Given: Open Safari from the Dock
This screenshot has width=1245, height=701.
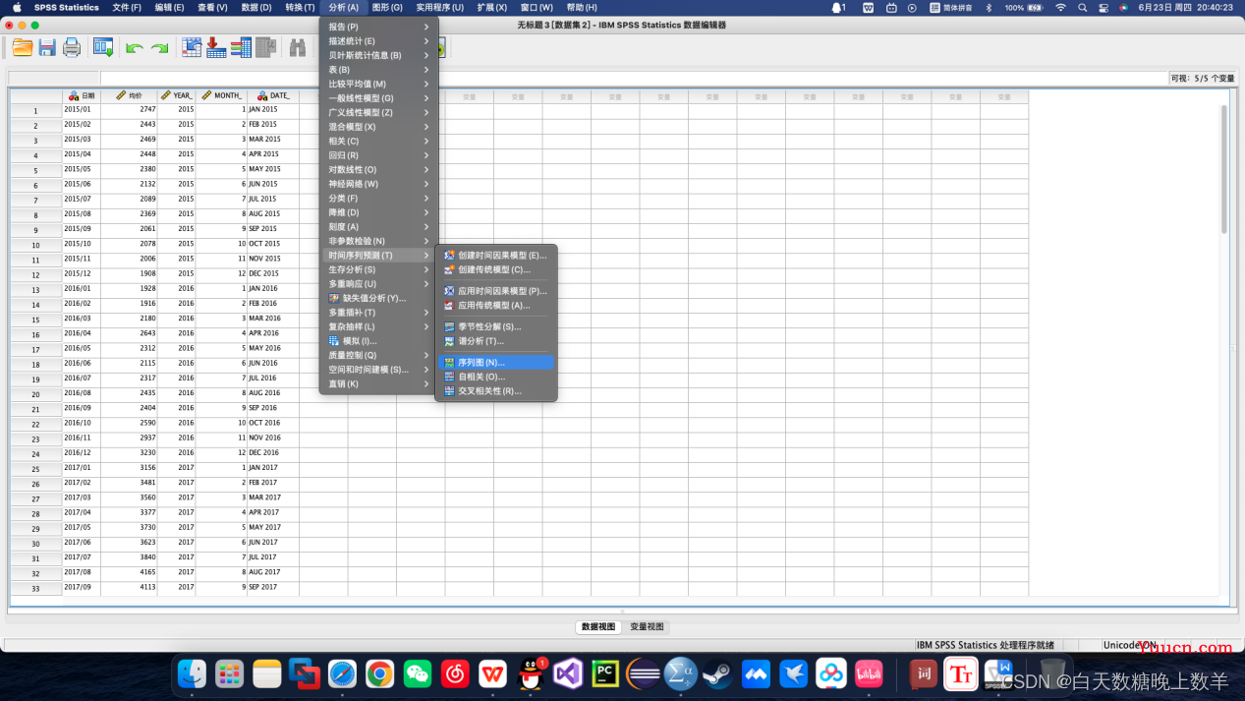Looking at the screenshot, I should click(343, 673).
